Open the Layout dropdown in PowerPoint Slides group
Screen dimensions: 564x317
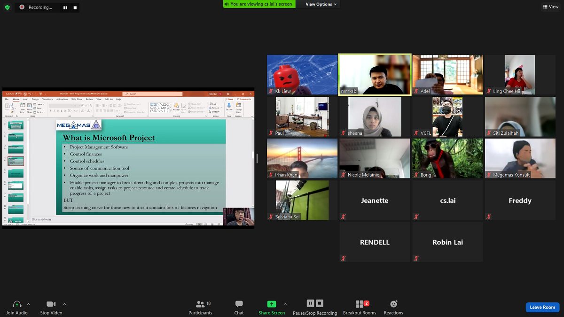[39, 104]
